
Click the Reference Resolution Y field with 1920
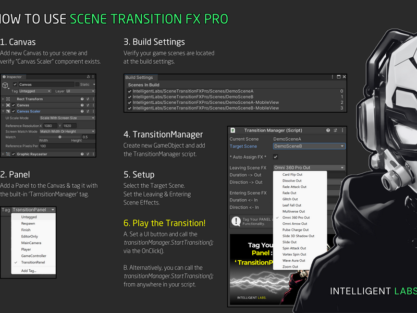click(69, 126)
